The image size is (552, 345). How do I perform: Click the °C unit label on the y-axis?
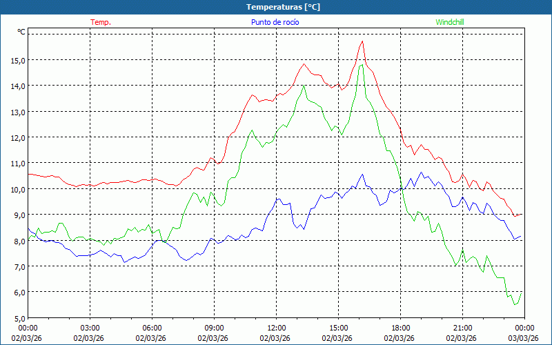[x=21, y=32]
